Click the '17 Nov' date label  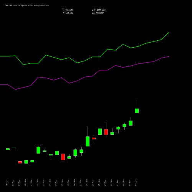pos(56,183)
